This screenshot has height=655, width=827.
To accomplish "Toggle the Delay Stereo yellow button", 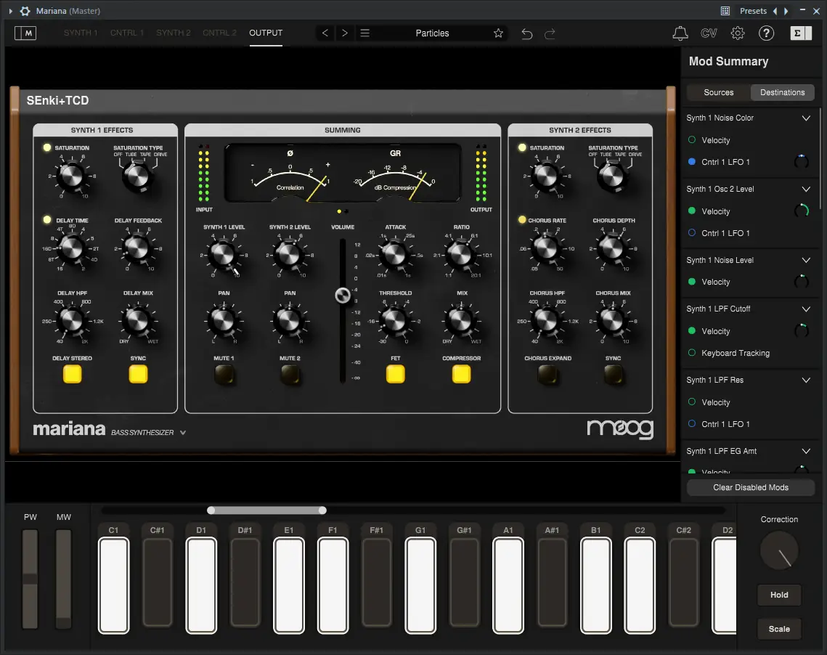I will coord(73,374).
